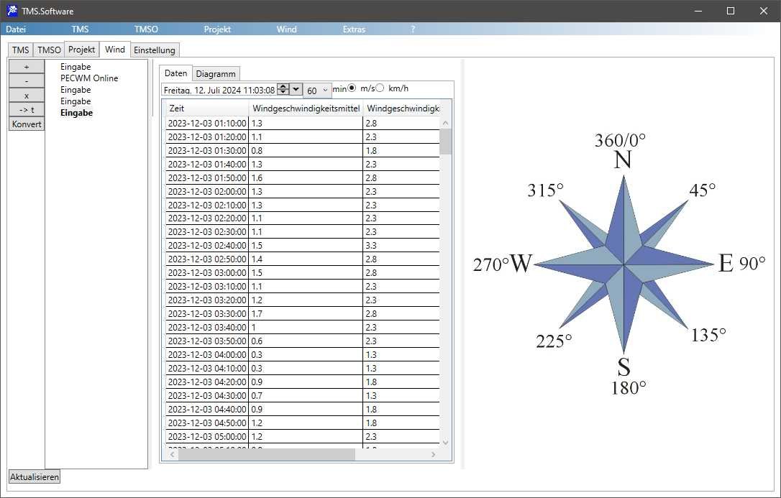Click the cell 2023-12-03 01:30:00

[x=207, y=151]
